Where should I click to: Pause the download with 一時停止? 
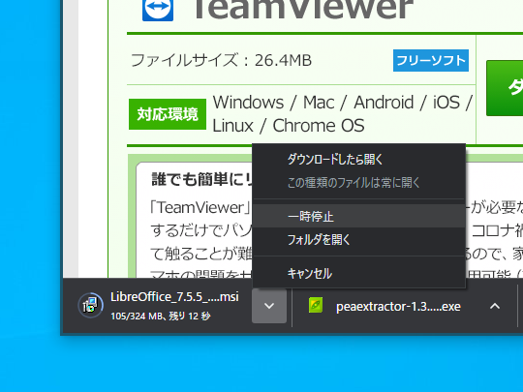click(x=359, y=217)
